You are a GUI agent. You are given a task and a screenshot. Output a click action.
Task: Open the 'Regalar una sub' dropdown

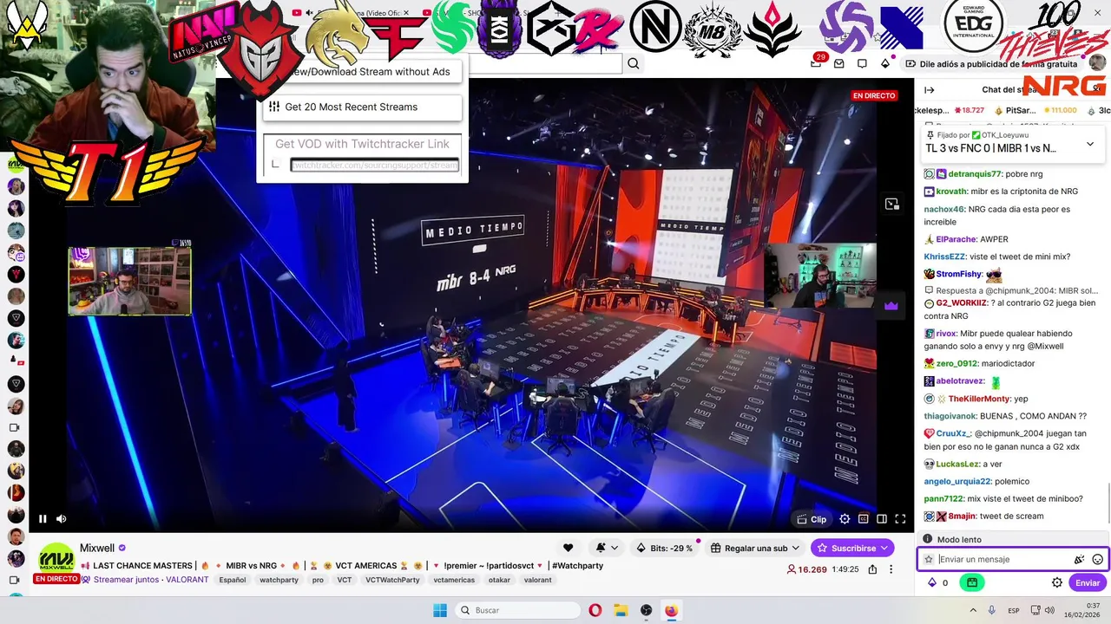tap(753, 548)
